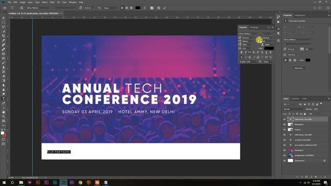The height and width of the screenshot is (186, 331).
Task: Open anti-aliasing Sharp dropdown in options bar
Action: click(x=110, y=8)
